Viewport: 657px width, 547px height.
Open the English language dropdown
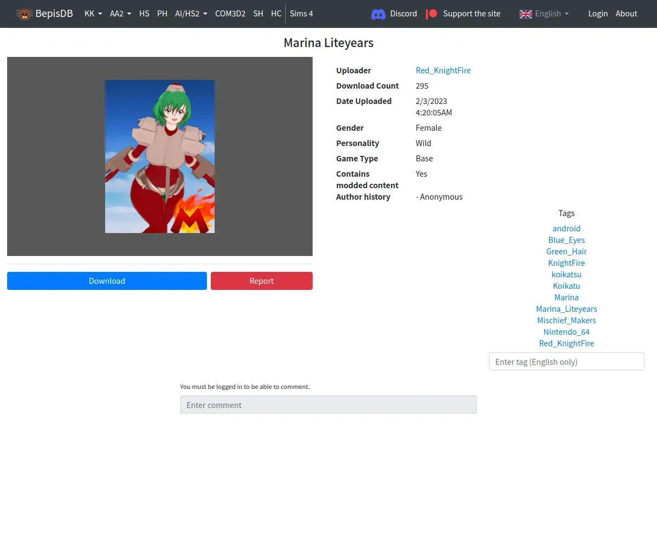coord(544,14)
